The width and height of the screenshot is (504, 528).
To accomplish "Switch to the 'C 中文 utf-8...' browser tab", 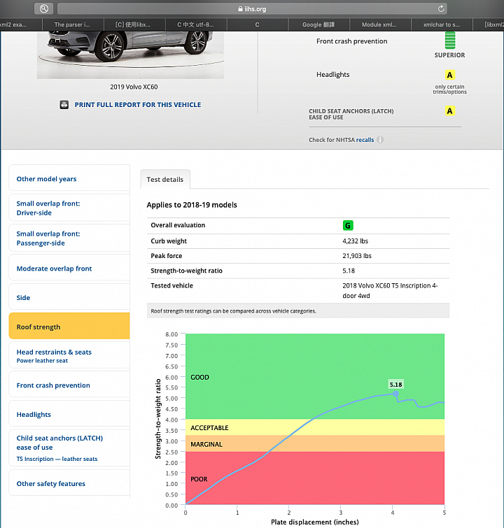I will click(196, 24).
